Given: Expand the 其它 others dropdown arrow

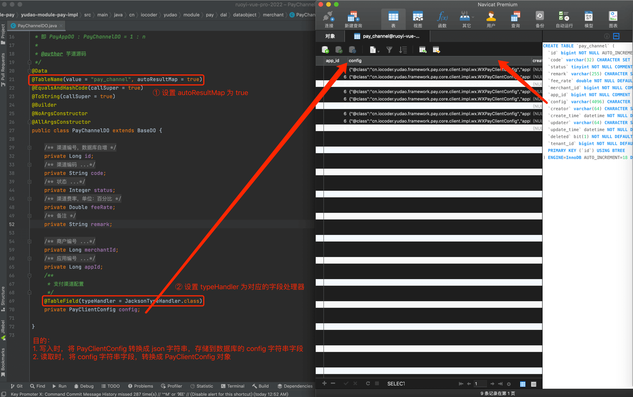Looking at the screenshot, I should click(473, 17).
